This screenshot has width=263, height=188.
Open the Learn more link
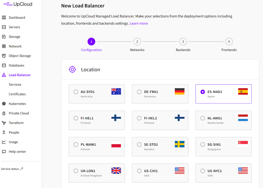[x=139, y=23]
